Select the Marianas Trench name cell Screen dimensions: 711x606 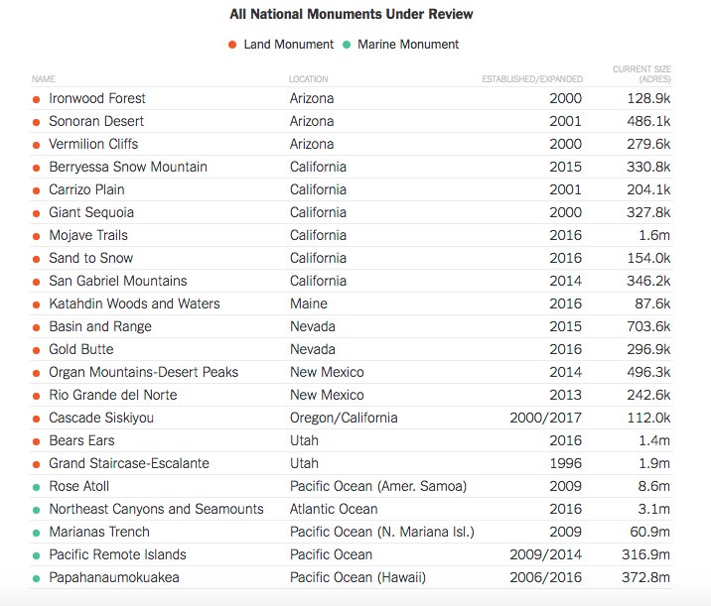(99, 532)
